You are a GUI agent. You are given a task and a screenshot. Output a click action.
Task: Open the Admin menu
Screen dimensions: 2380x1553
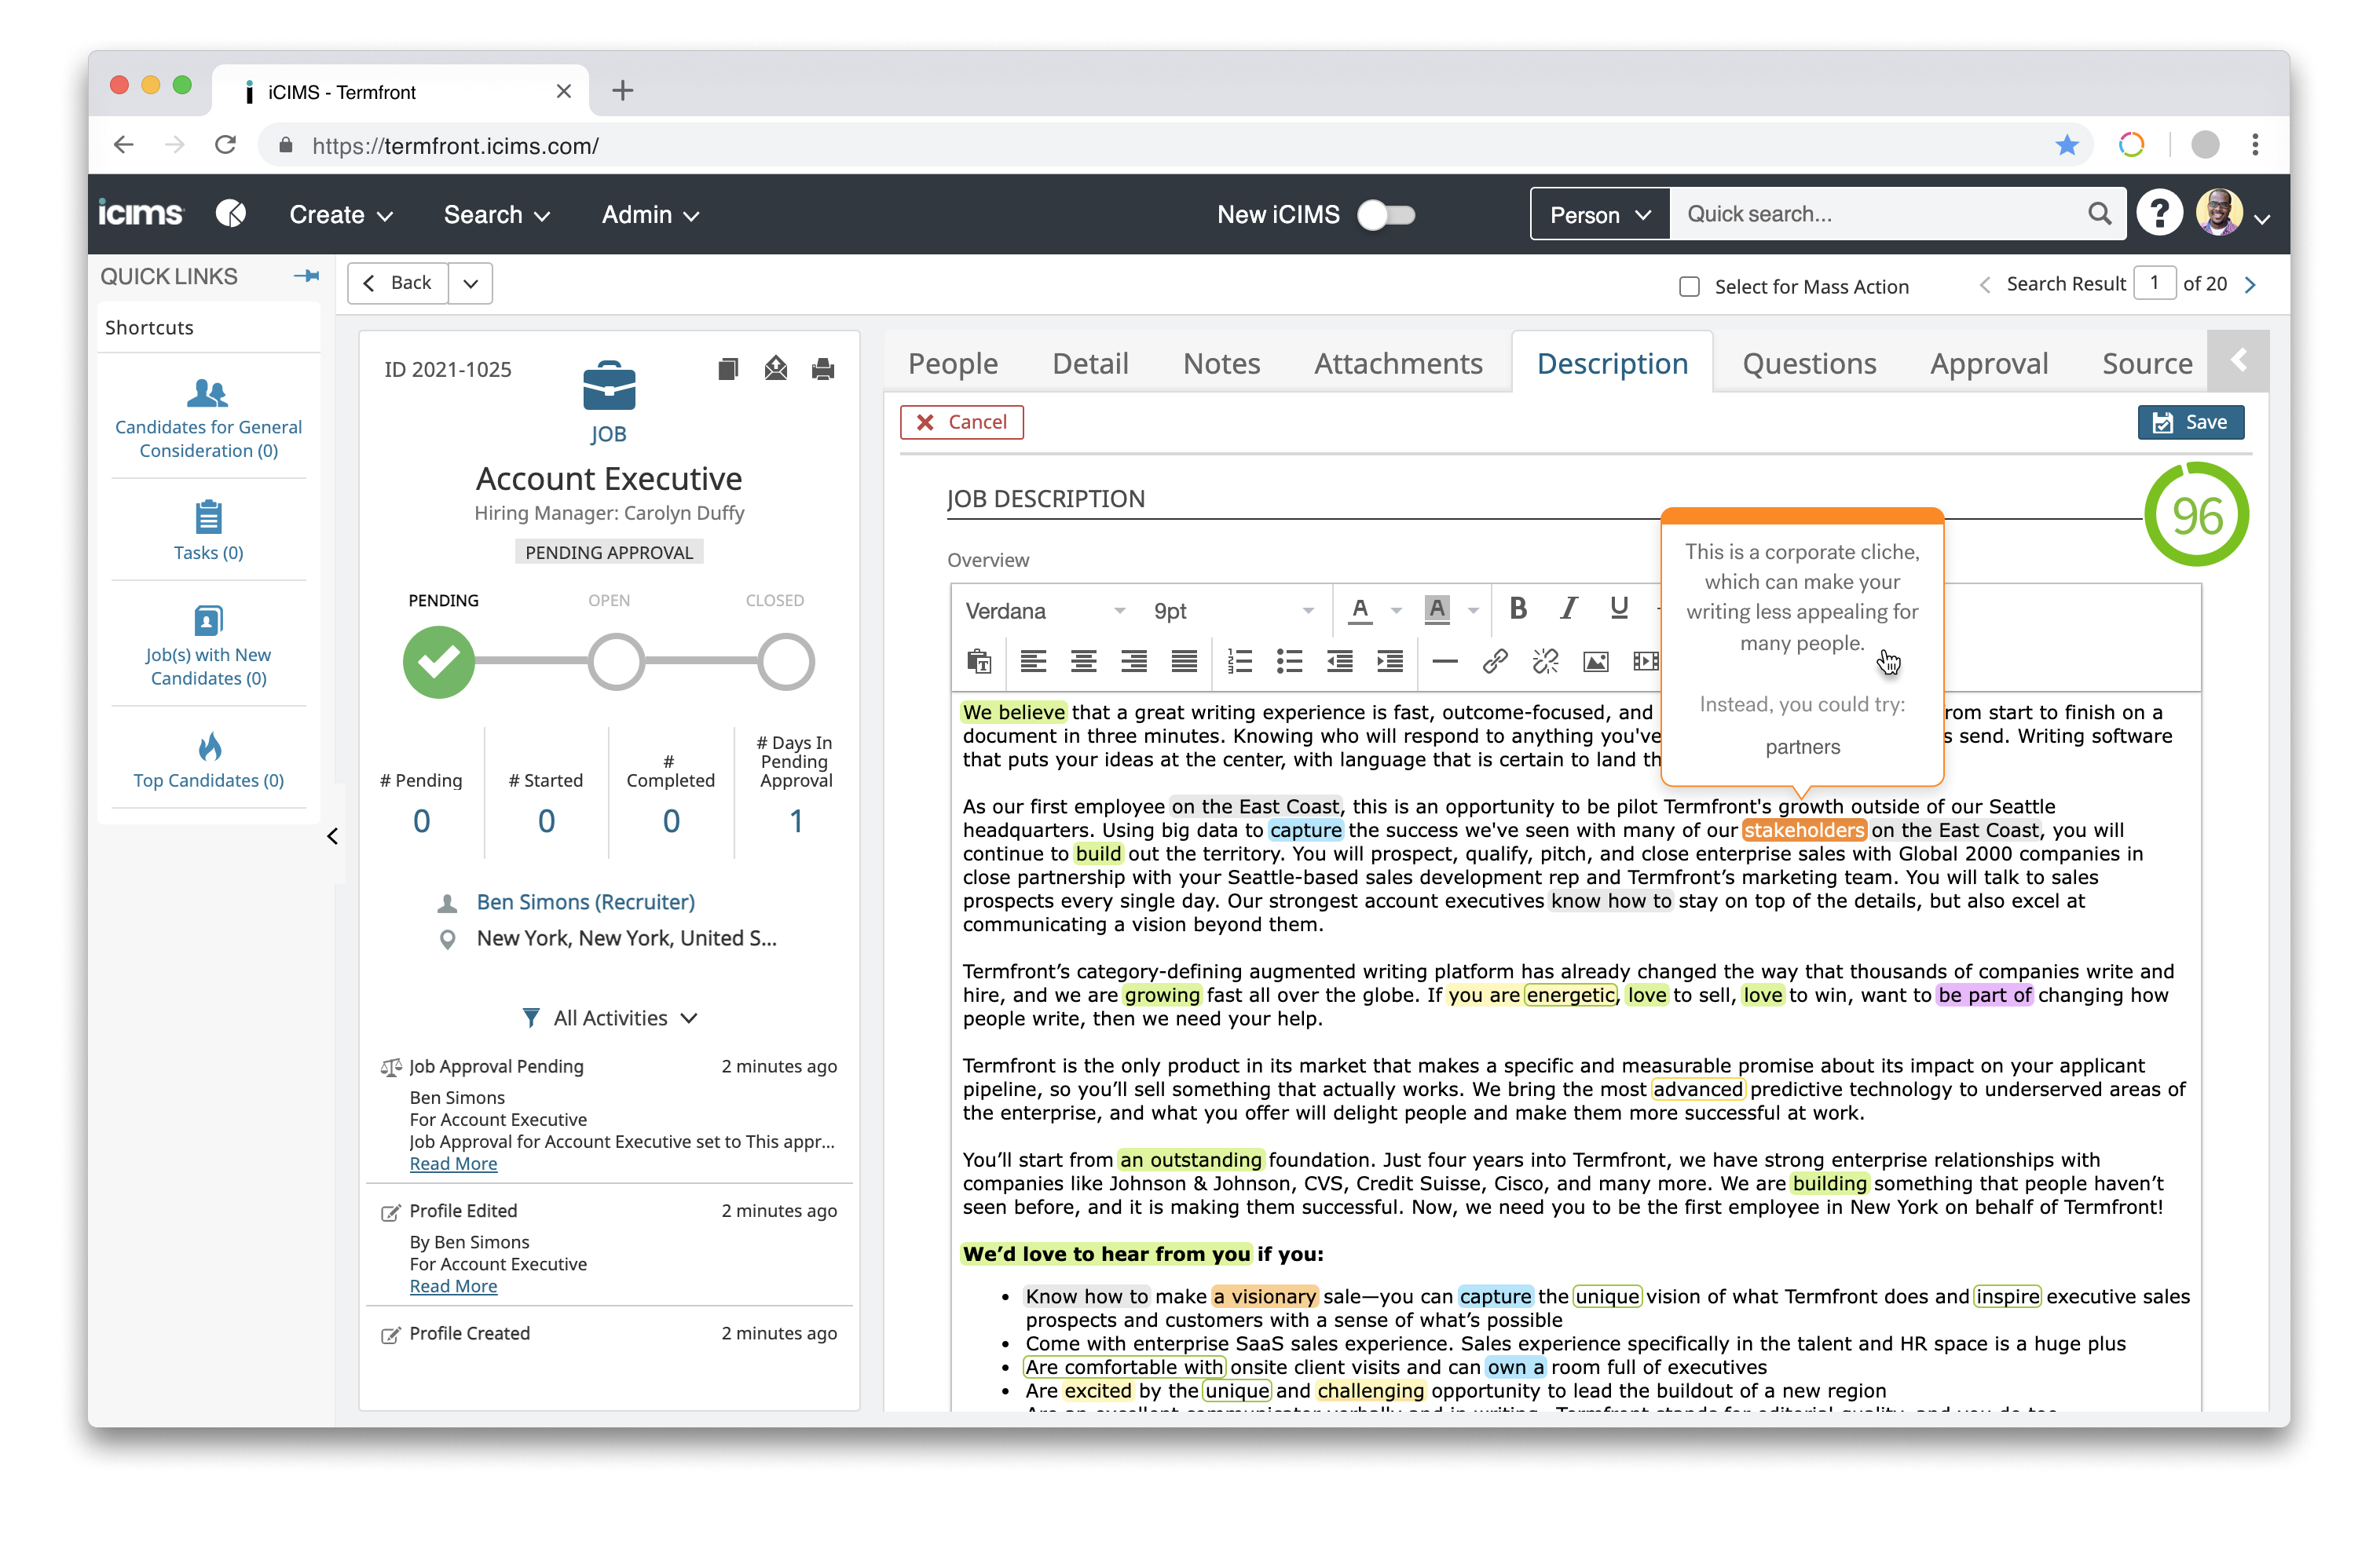tap(650, 214)
